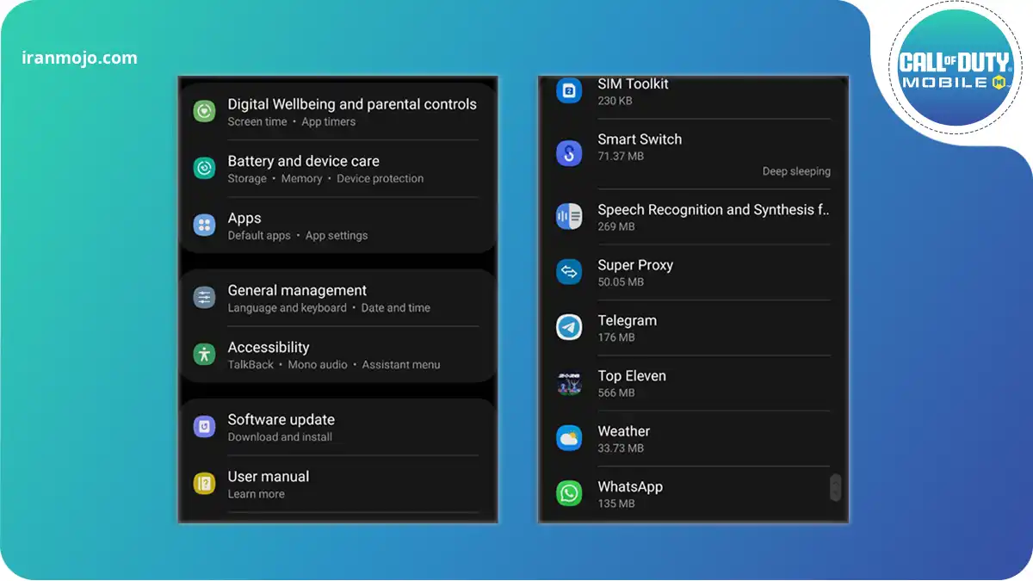Tap the Accessibility person icon
This screenshot has height=581, width=1033.
pyautogui.click(x=204, y=354)
